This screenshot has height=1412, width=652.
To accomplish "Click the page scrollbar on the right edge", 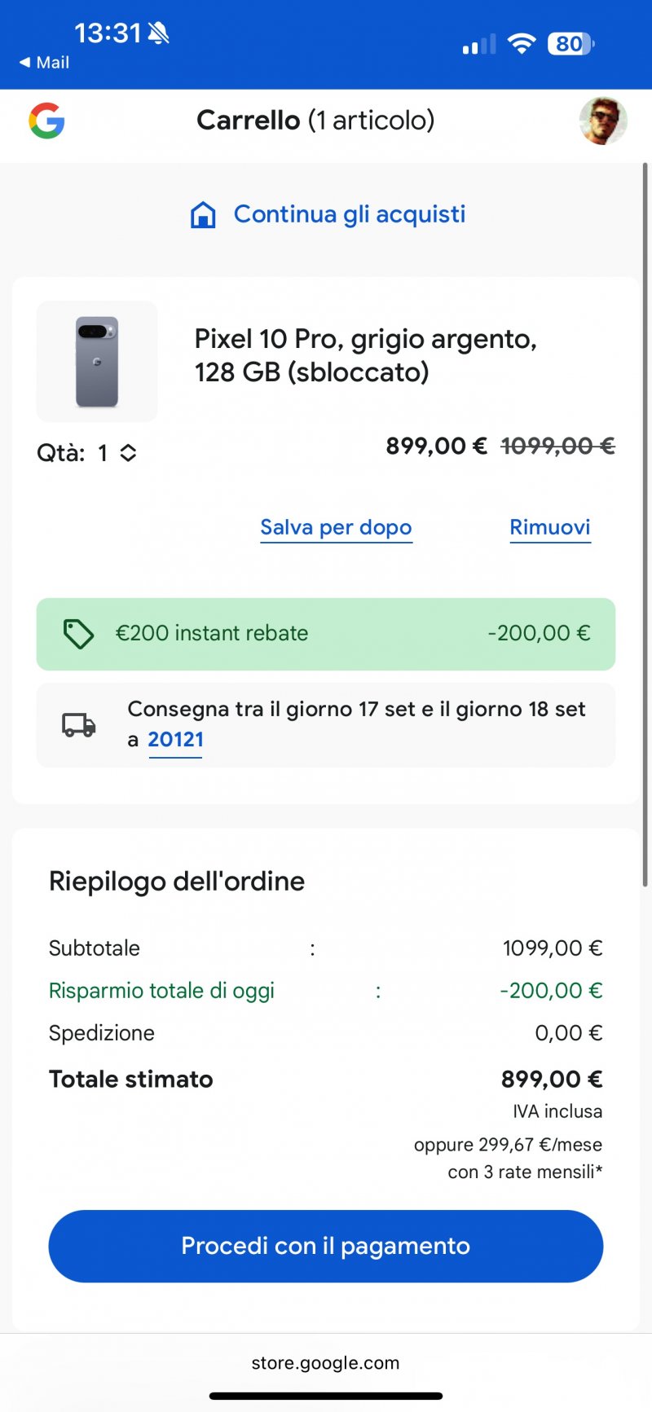I will (x=645, y=521).
